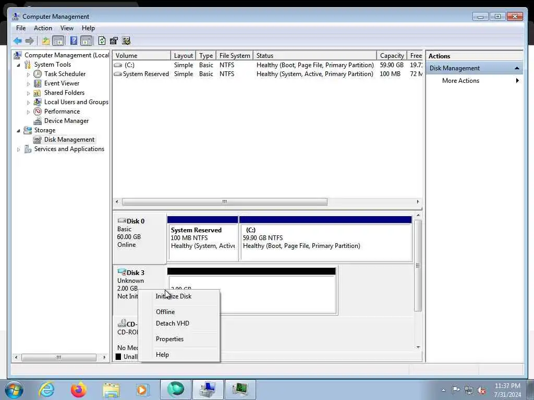Open the clock showing 11:37 PM
This screenshot has height=400, width=534.
(507, 390)
